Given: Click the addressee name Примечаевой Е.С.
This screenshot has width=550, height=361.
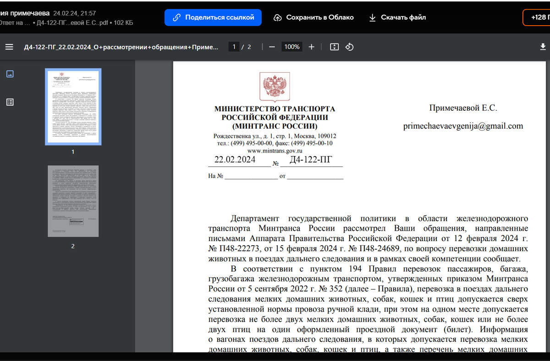Looking at the screenshot, I should coord(463,108).
